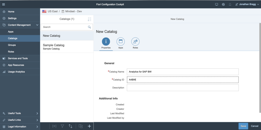
Task: Click the search magnifier icon
Action: [89, 27]
